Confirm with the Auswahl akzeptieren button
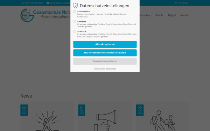This screenshot has height=131, width=210. 105,61
